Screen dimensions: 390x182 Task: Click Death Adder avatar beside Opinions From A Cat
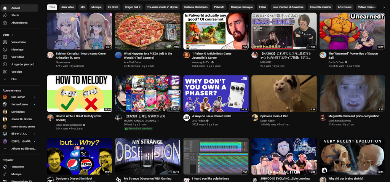tap(255, 118)
